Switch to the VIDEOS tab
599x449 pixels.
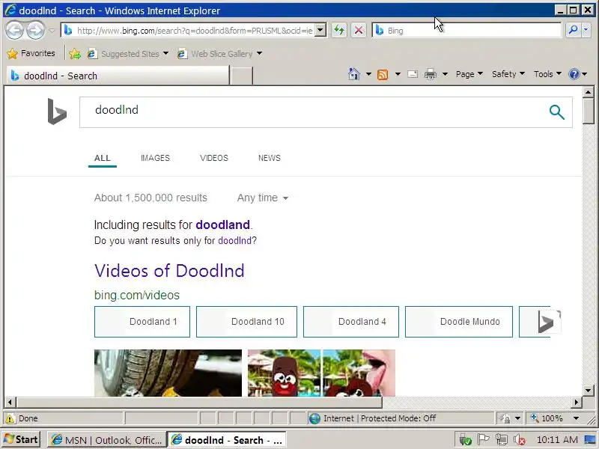point(214,158)
